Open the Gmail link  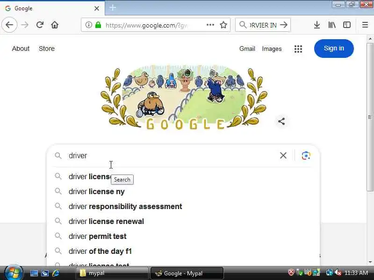coord(247,49)
